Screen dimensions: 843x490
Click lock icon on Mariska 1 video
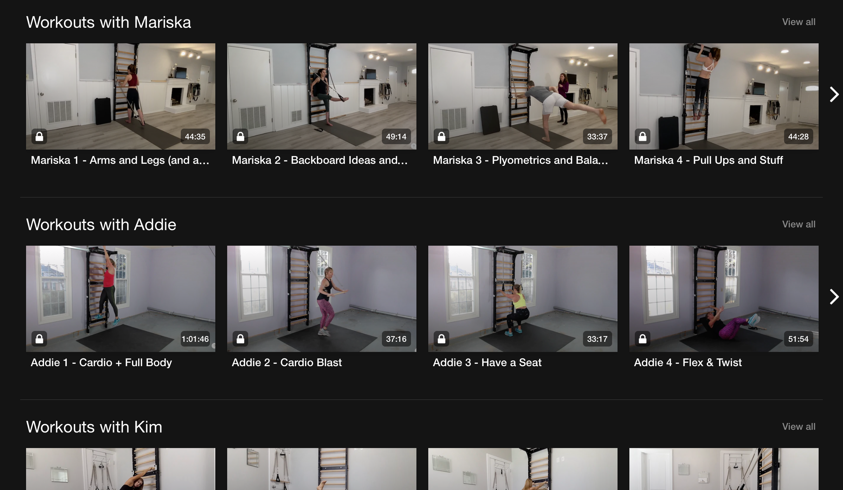pos(39,136)
